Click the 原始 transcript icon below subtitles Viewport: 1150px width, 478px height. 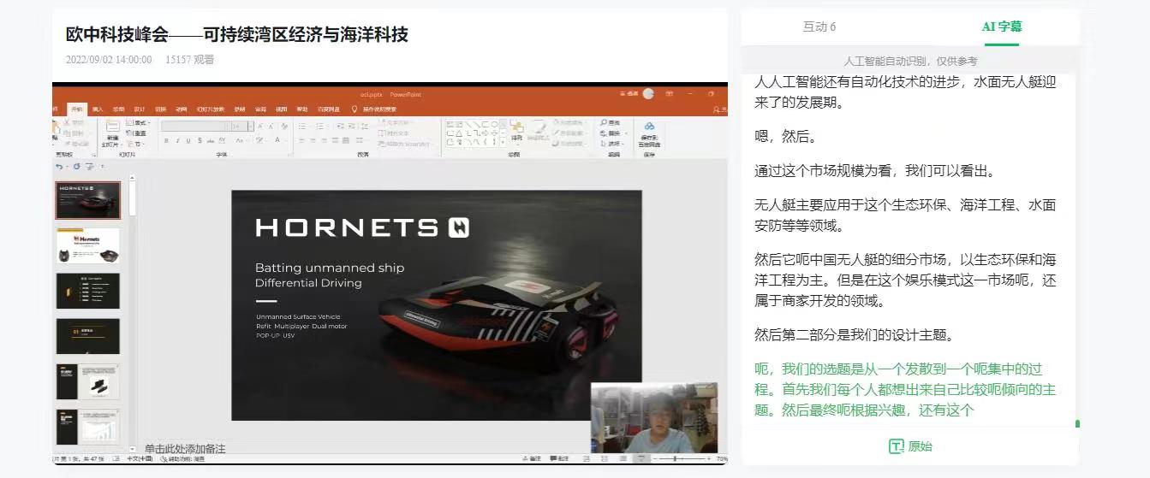pos(897,446)
